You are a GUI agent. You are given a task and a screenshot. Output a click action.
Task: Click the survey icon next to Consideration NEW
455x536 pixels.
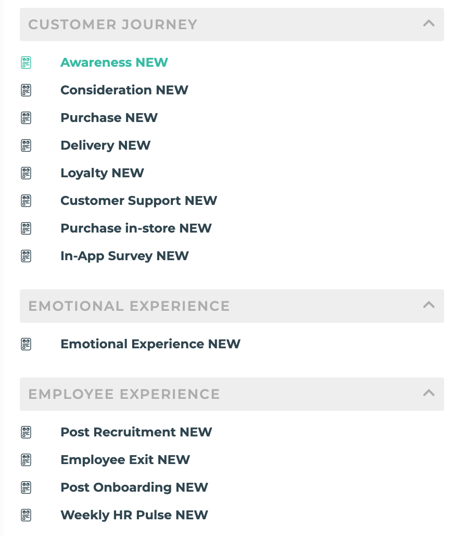(26, 90)
